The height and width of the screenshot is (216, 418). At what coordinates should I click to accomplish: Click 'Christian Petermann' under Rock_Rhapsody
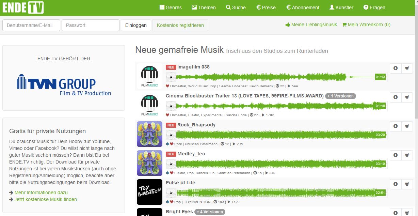click(x=201, y=144)
